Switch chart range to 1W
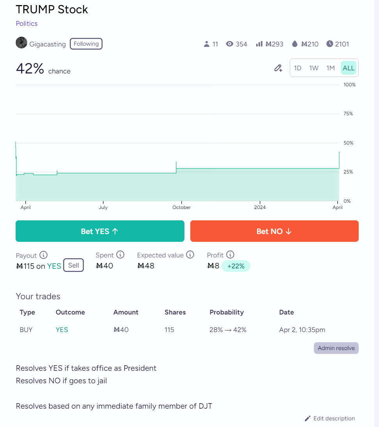The height and width of the screenshot is (427, 379). pos(314,68)
